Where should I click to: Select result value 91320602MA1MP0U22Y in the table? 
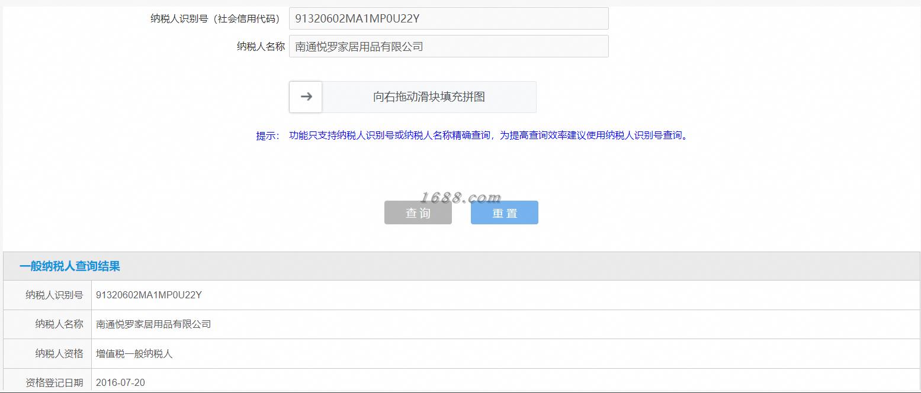pos(149,295)
